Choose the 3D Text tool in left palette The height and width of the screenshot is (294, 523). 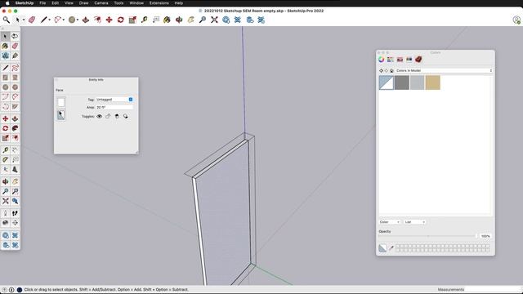tap(15, 169)
